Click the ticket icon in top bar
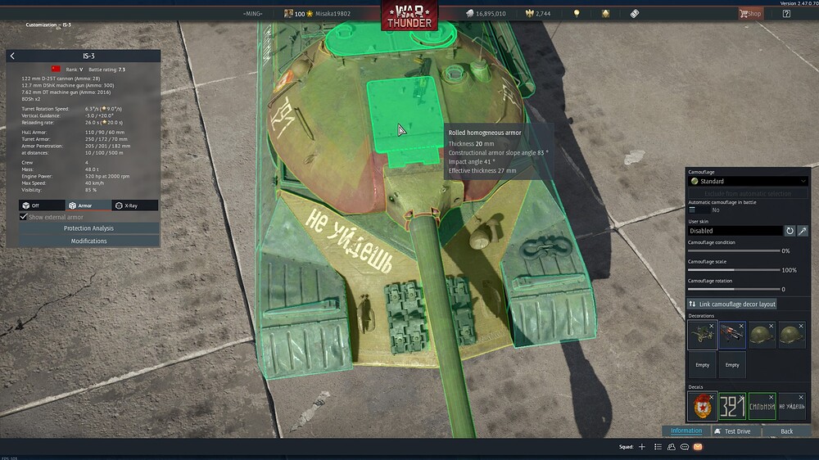The height and width of the screenshot is (460, 819). pos(634,14)
